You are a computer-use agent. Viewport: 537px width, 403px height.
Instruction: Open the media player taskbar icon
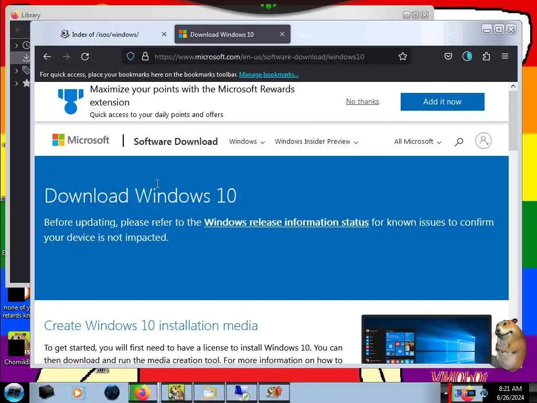tap(78, 393)
